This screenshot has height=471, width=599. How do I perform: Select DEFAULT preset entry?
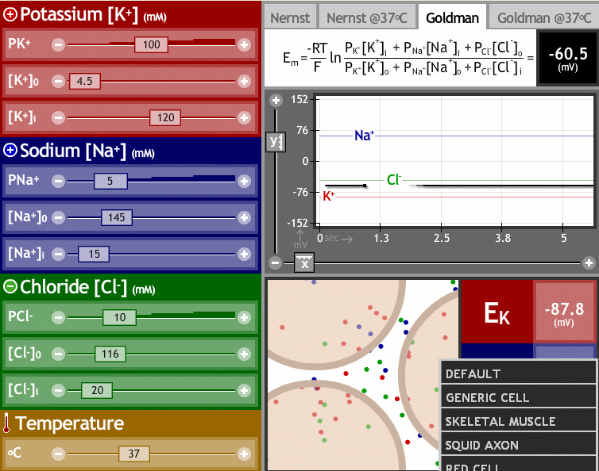tap(473, 373)
